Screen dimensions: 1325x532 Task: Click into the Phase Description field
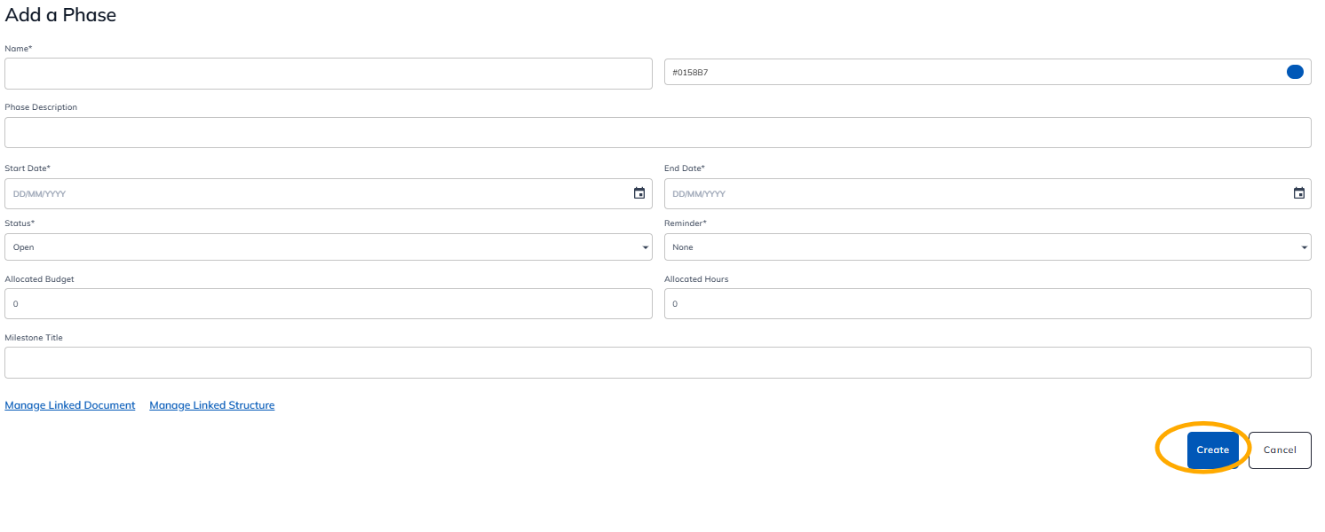tap(658, 132)
